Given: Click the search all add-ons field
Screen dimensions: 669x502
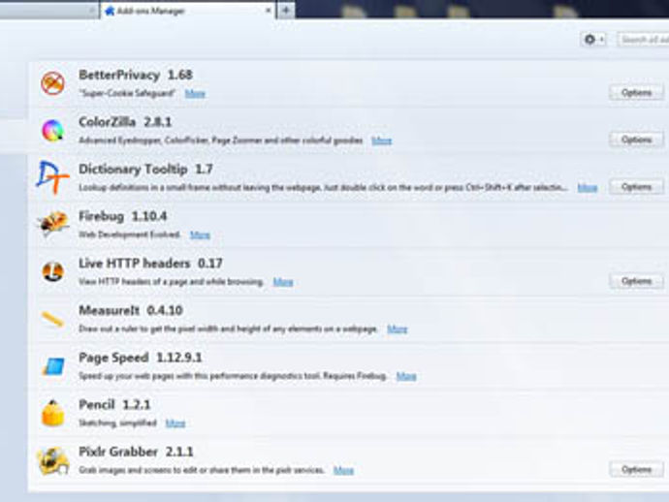Looking at the screenshot, I should pos(643,40).
